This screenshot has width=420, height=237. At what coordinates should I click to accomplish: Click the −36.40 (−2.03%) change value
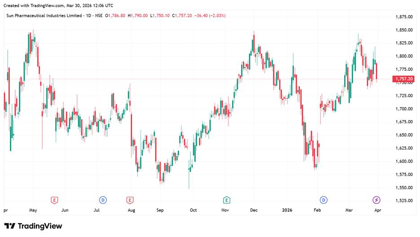210,16
